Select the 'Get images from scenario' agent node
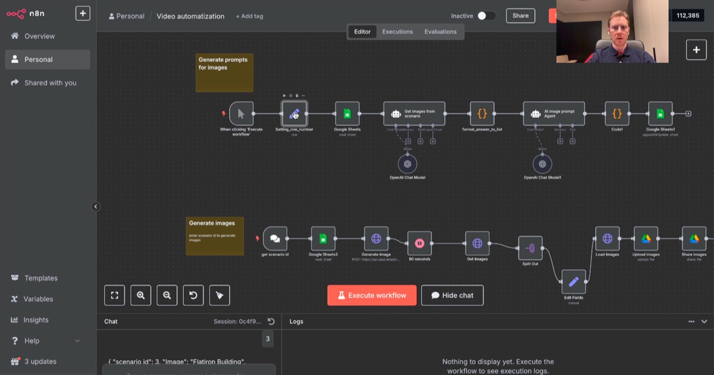This screenshot has height=375, width=714. click(x=414, y=114)
